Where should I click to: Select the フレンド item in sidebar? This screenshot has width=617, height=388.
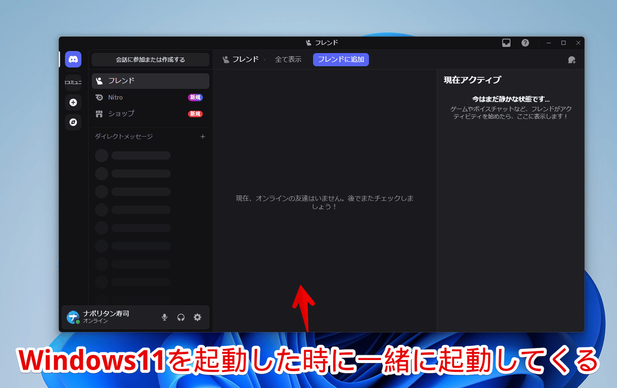coord(150,81)
